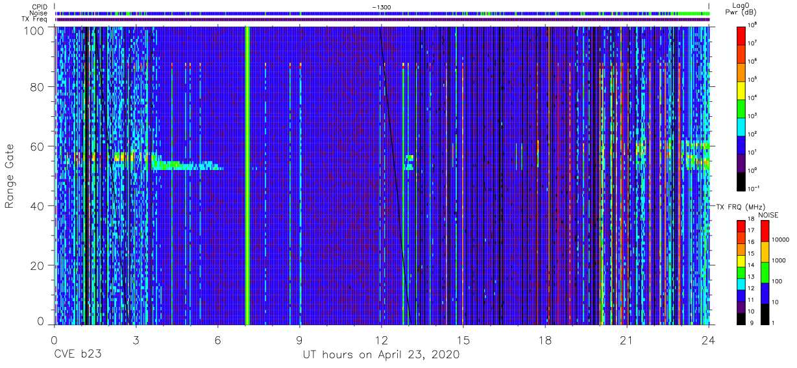
Task: Click the 18 label on TX FRQ legend
Action: pos(752,219)
